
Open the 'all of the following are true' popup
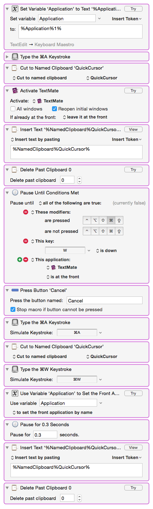(x=71, y=203)
